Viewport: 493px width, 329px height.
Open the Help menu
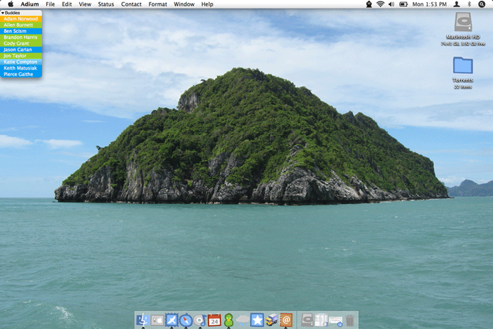coord(207,4)
